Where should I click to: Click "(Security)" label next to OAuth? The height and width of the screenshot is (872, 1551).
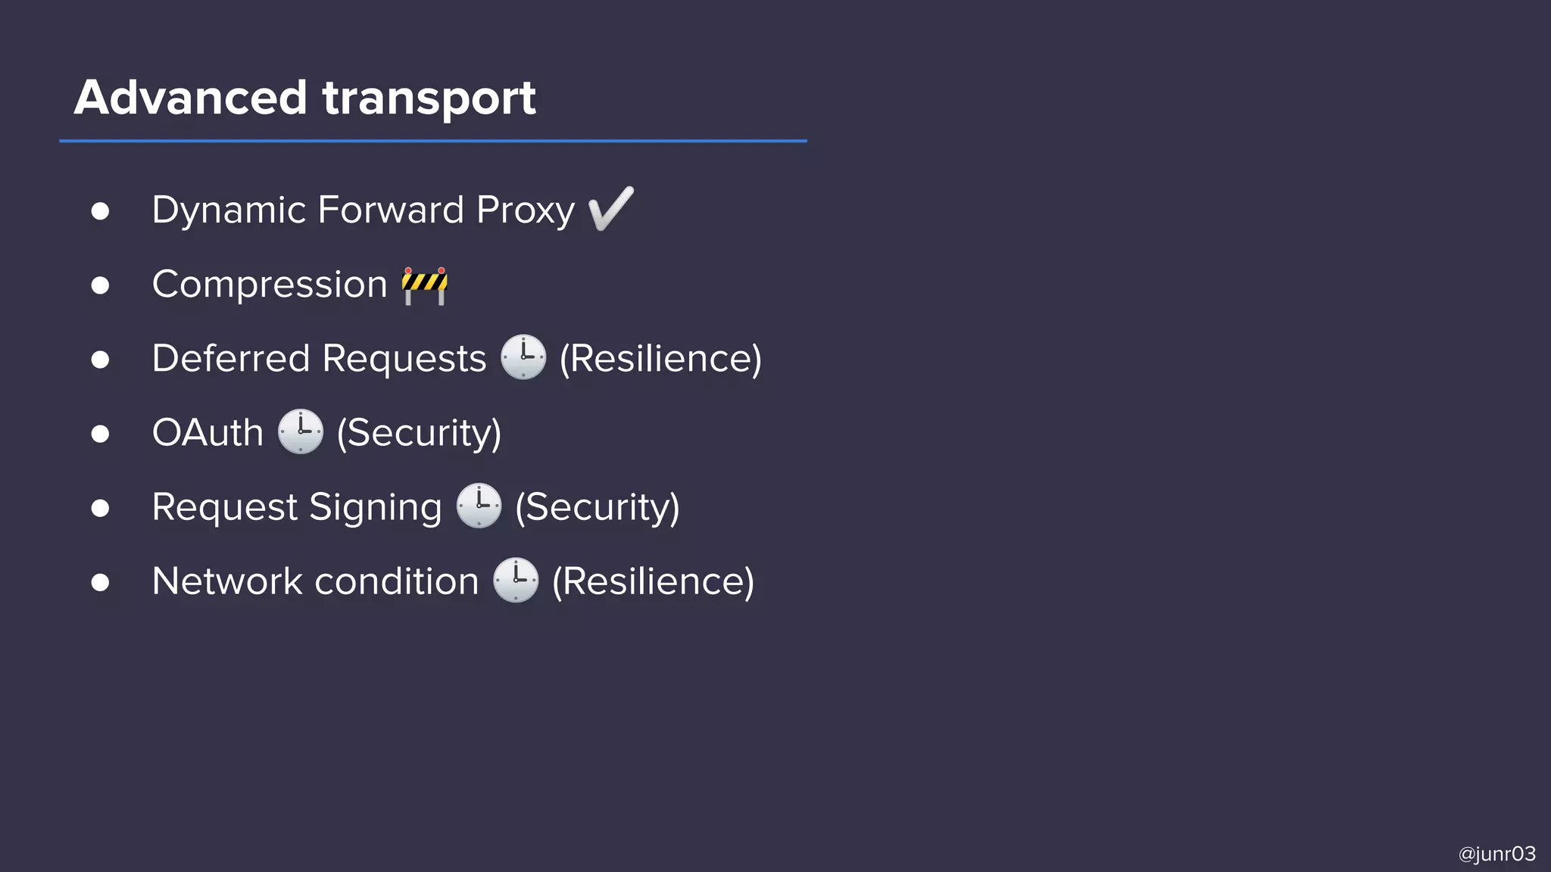click(x=419, y=432)
